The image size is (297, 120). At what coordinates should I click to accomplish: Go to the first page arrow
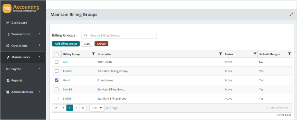[56, 108]
